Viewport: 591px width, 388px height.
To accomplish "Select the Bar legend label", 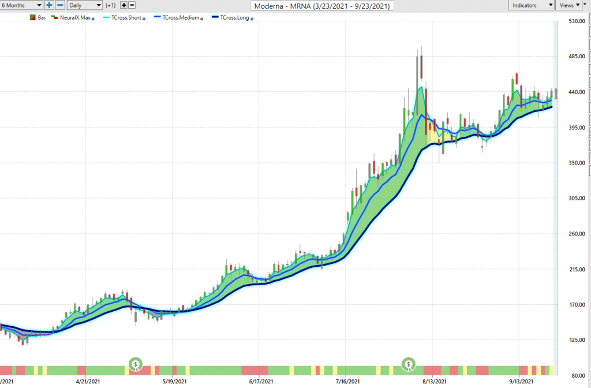I will (42, 18).
